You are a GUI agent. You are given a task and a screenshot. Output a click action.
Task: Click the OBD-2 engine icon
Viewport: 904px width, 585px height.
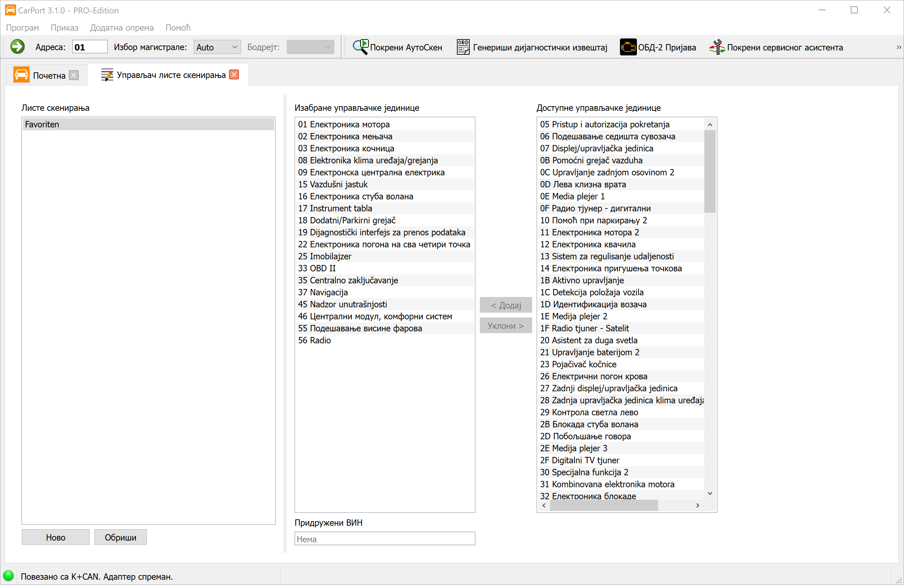tap(627, 47)
